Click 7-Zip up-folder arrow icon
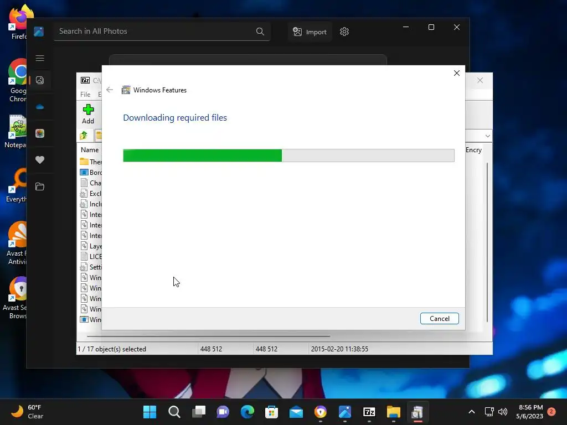The width and height of the screenshot is (567, 425). click(84, 135)
